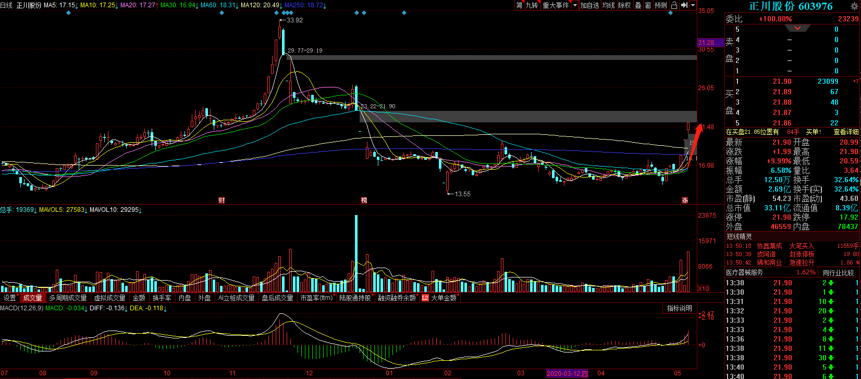861x379 pixels.
Task: Toggle the 九转 indicator
Action: [x=532, y=5]
